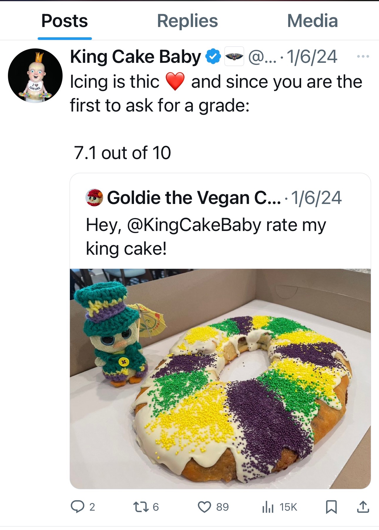
Task: Open the three-dot more options menu
Action: 363,56
